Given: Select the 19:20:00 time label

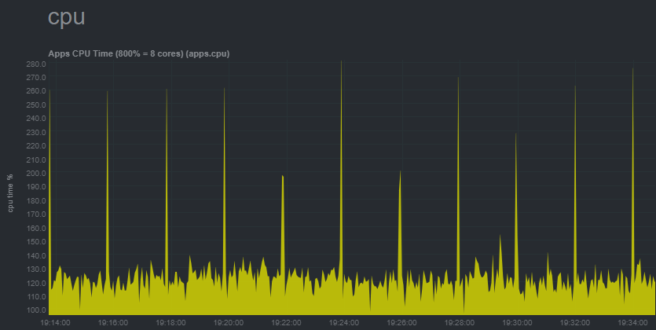Looking at the screenshot, I should (x=229, y=322).
